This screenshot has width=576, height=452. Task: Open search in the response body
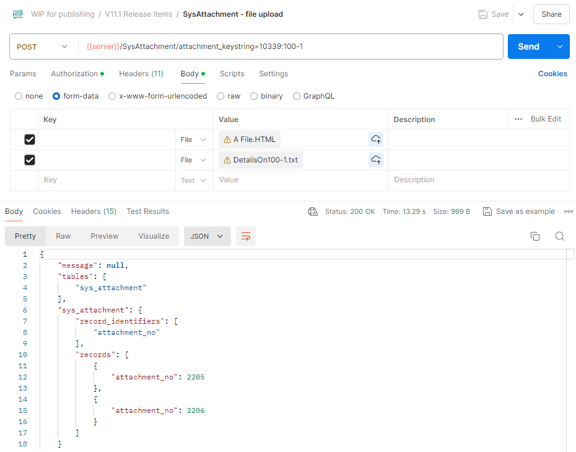coord(559,236)
